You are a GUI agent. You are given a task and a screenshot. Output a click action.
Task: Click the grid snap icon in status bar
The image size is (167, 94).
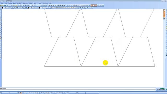tap(39, 93)
